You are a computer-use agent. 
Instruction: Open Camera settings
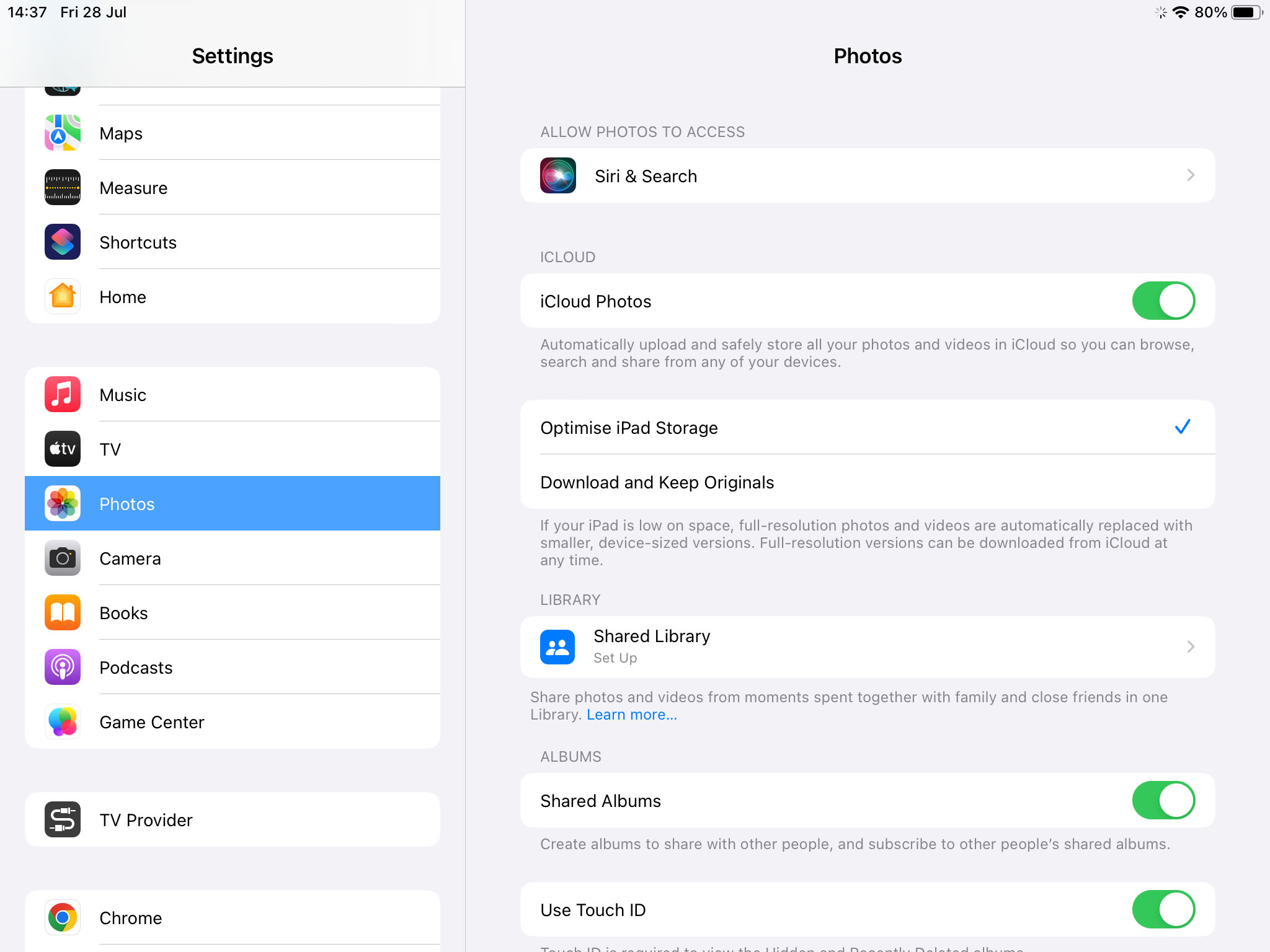[233, 558]
